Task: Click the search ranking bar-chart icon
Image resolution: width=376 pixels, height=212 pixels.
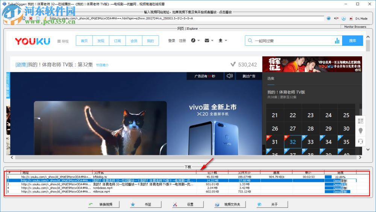Action: (337, 41)
